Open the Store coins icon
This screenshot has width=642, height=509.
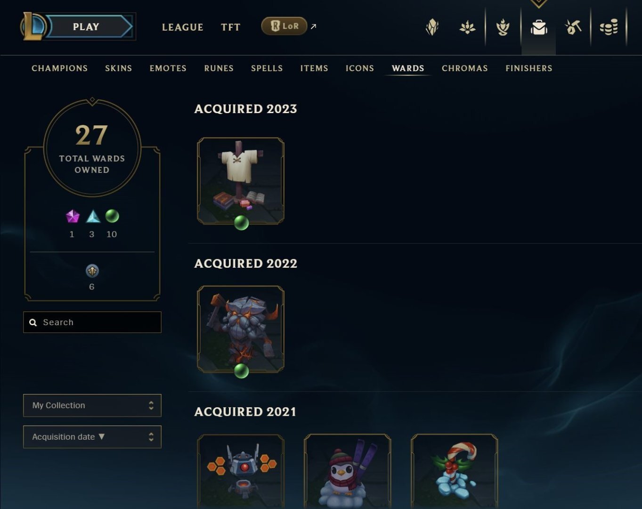click(609, 27)
